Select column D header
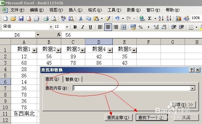The height and width of the screenshot is (124, 202). [x=99, y=42]
